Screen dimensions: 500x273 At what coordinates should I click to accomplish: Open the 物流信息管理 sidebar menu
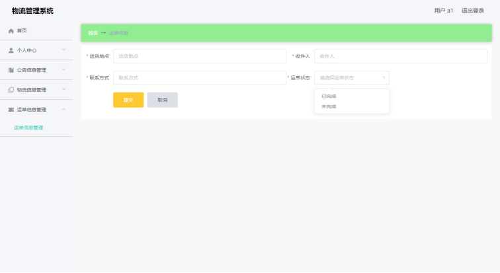pyautogui.click(x=36, y=90)
